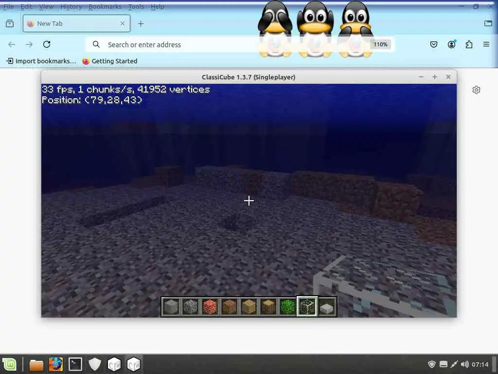Viewport: 498px width, 374px height.
Task: Open the page settings gear icon
Action: 476,90
